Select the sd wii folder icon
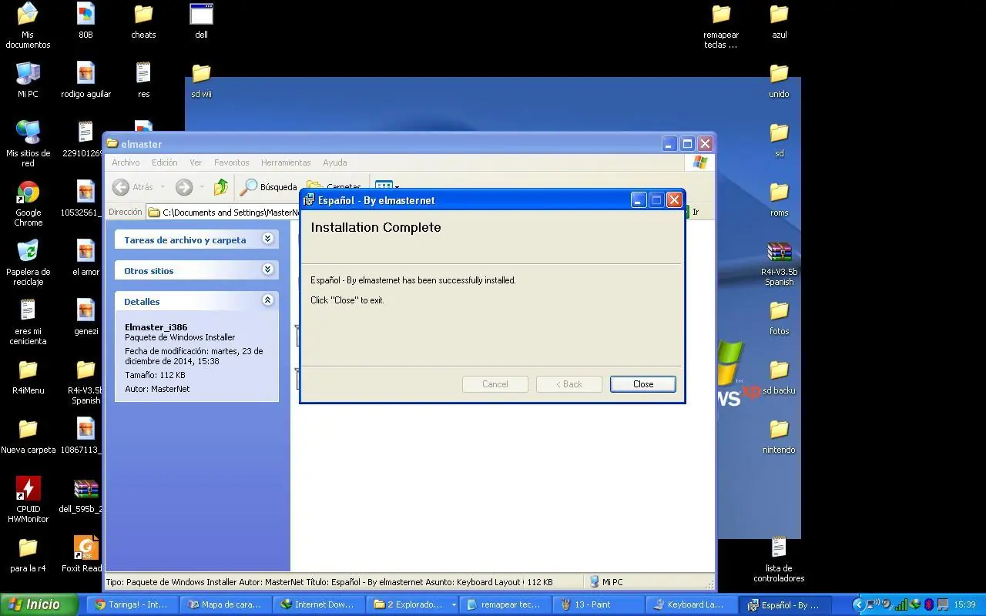The image size is (986, 616). [x=201, y=80]
